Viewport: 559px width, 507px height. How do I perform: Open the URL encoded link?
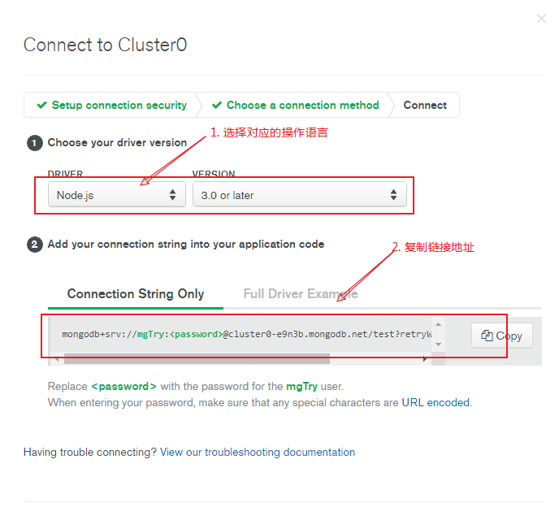435,402
